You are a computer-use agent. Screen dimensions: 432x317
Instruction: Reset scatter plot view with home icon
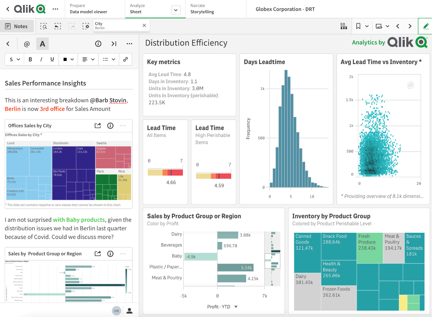(x=410, y=85)
